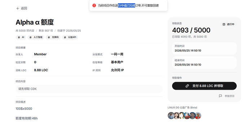Click the 额度有效期:48h description line
This screenshot has width=249, height=137.
point(27,118)
